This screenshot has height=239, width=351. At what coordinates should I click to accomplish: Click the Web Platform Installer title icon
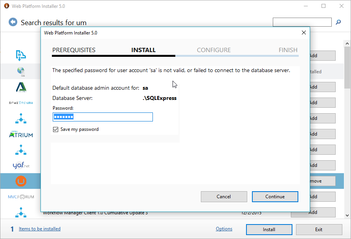(x=6, y=6)
